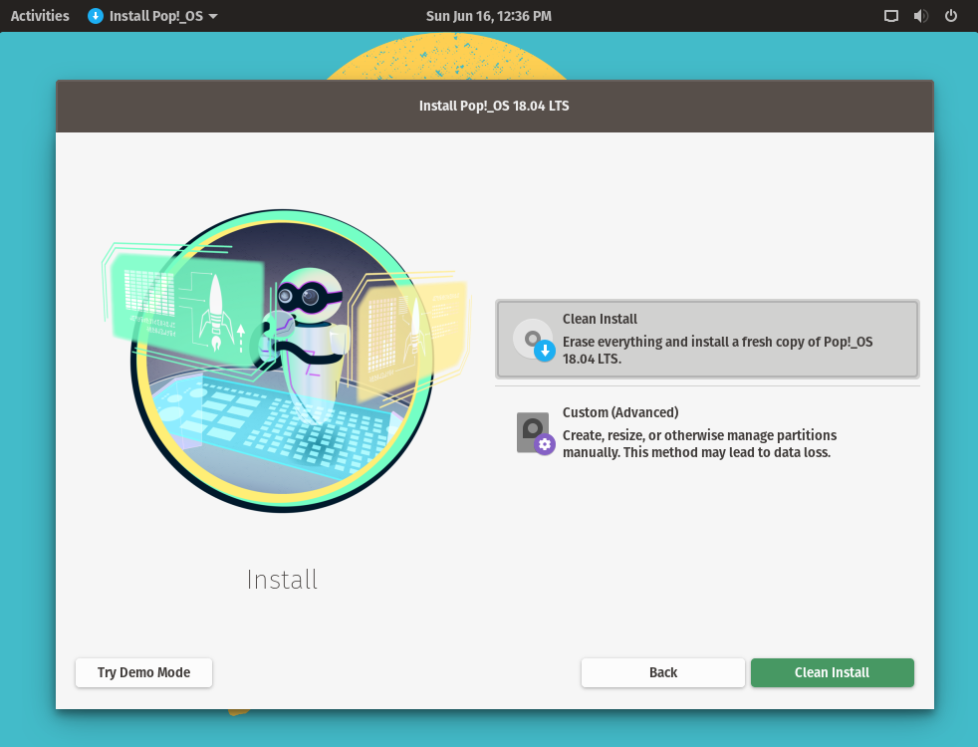Click the robot illustration image
This screenshot has width=978, height=747.
click(x=284, y=361)
